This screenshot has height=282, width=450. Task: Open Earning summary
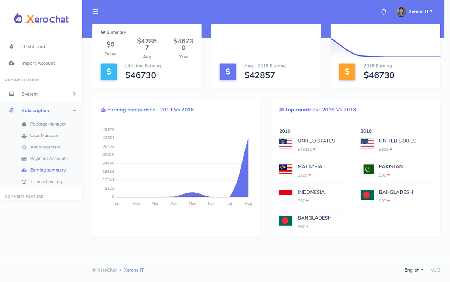pos(48,170)
